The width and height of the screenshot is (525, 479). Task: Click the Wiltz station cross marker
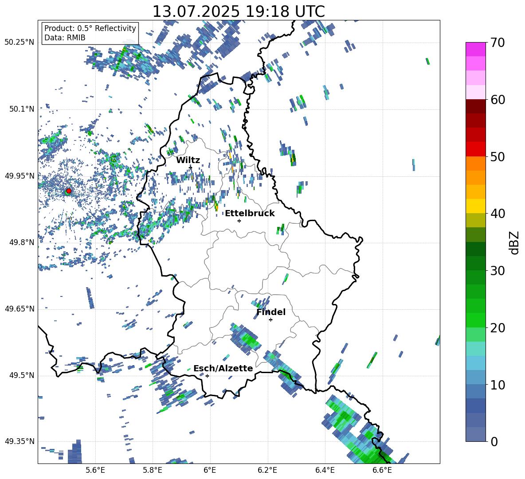(191, 167)
